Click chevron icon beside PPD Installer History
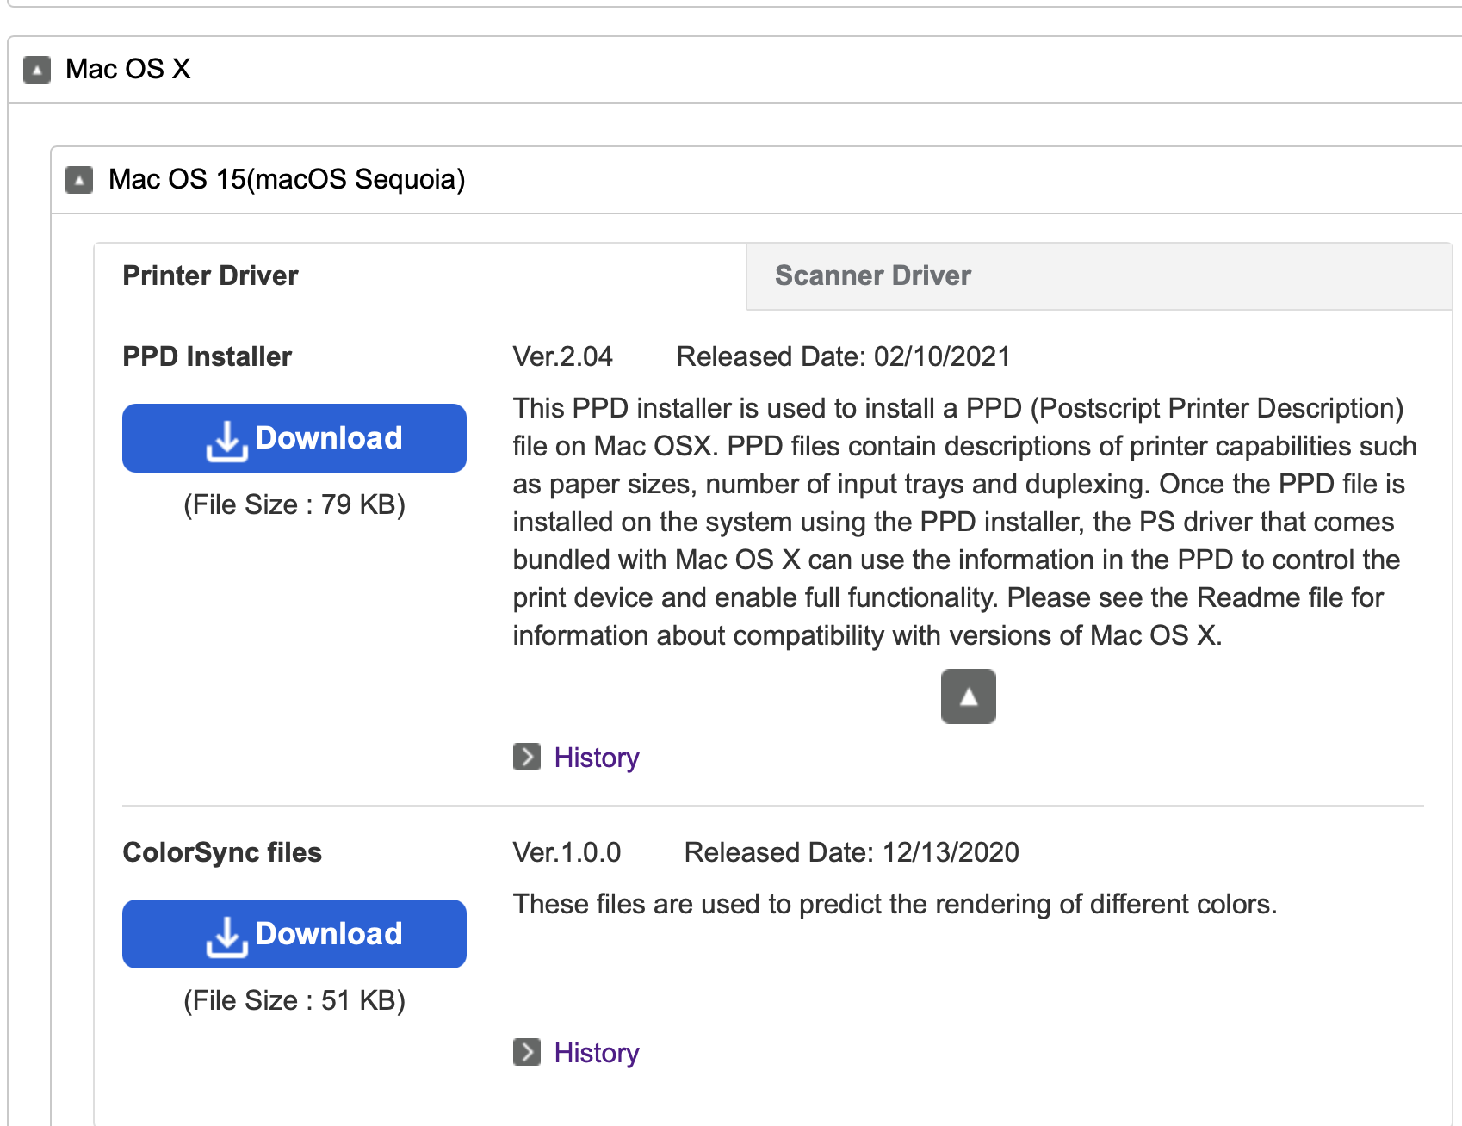 pos(527,757)
